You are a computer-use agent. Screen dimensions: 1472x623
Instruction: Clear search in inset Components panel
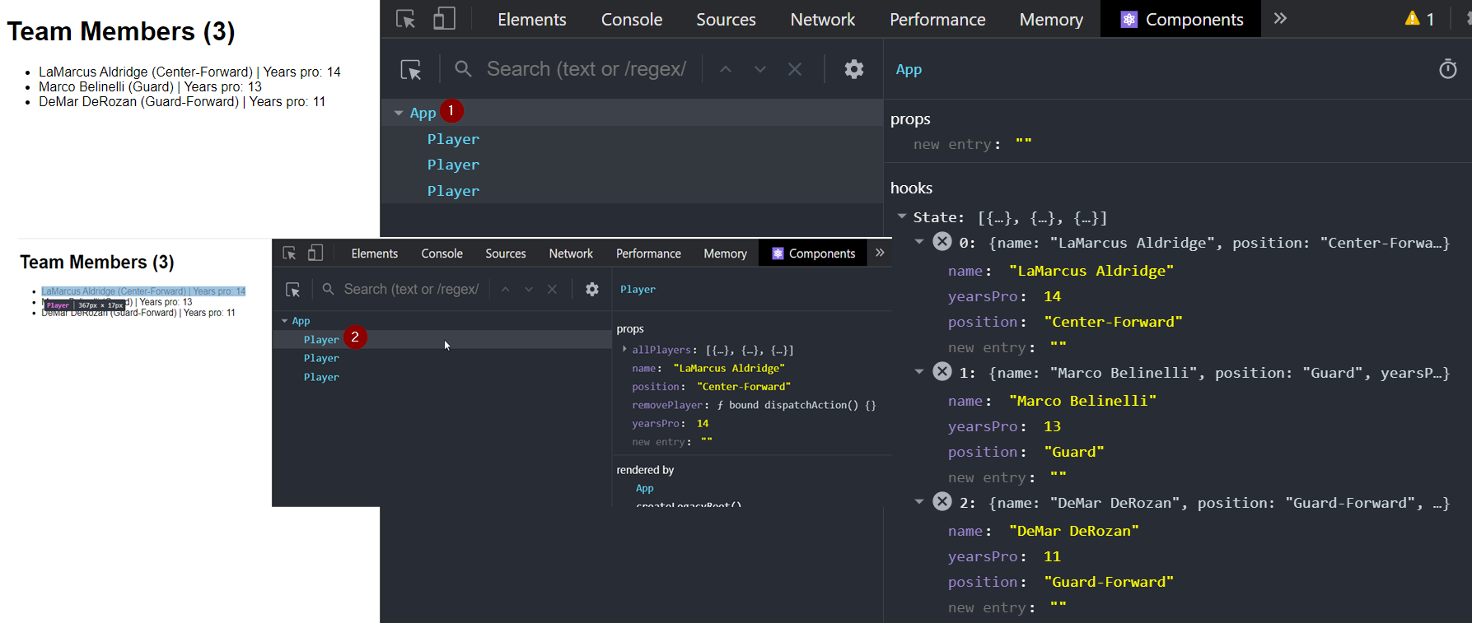[552, 290]
